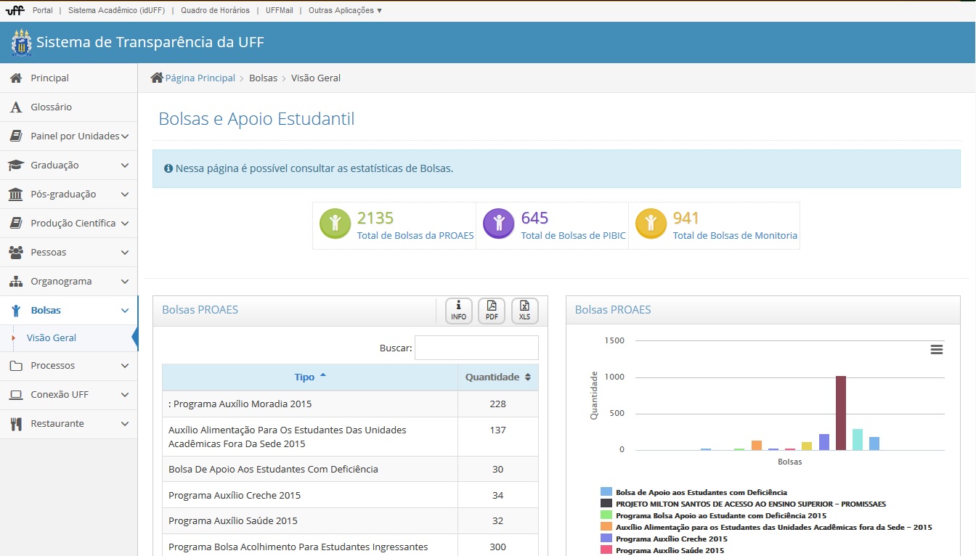
Task: Click the Programa Auxílio Creche 2015 cell
Action: click(310, 495)
